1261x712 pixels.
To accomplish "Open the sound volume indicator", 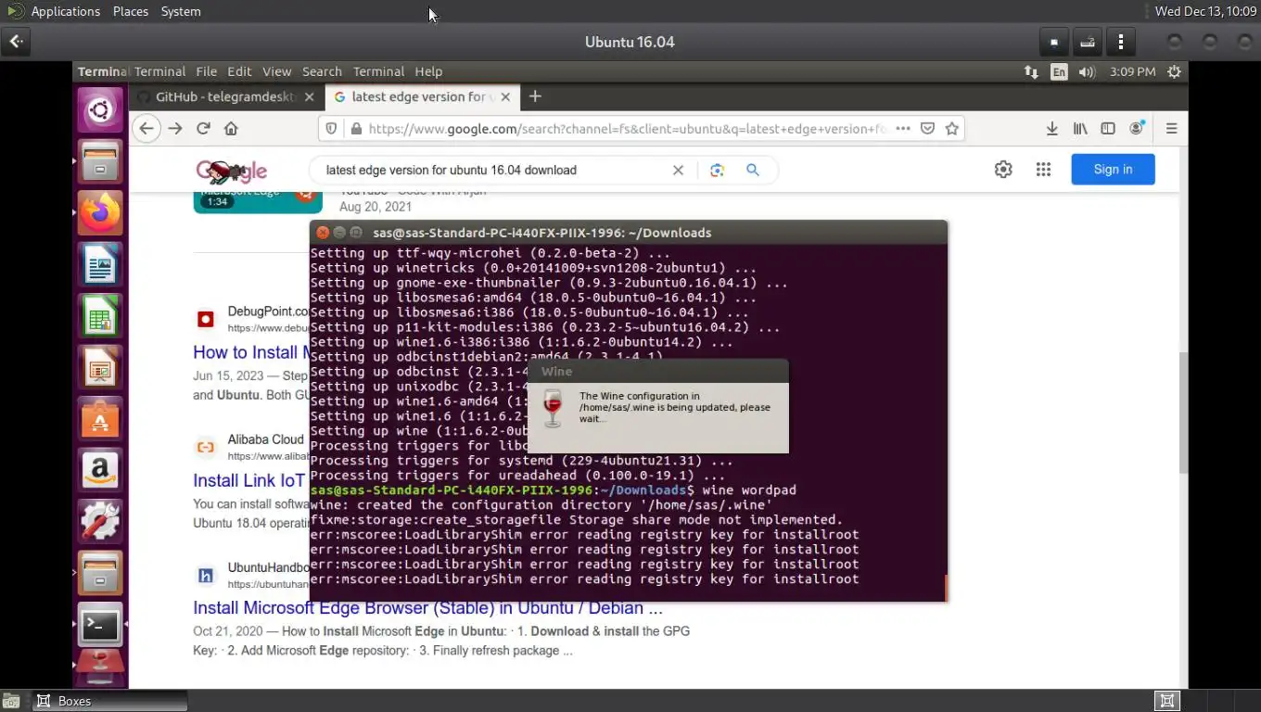I will pyautogui.click(x=1087, y=71).
